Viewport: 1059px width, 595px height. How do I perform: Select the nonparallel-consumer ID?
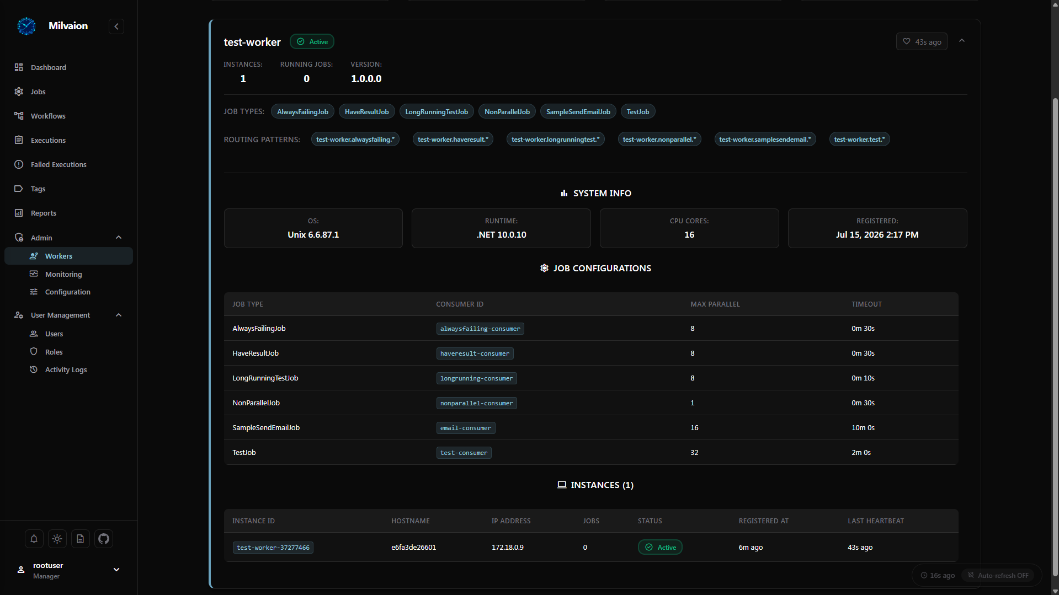pos(476,403)
